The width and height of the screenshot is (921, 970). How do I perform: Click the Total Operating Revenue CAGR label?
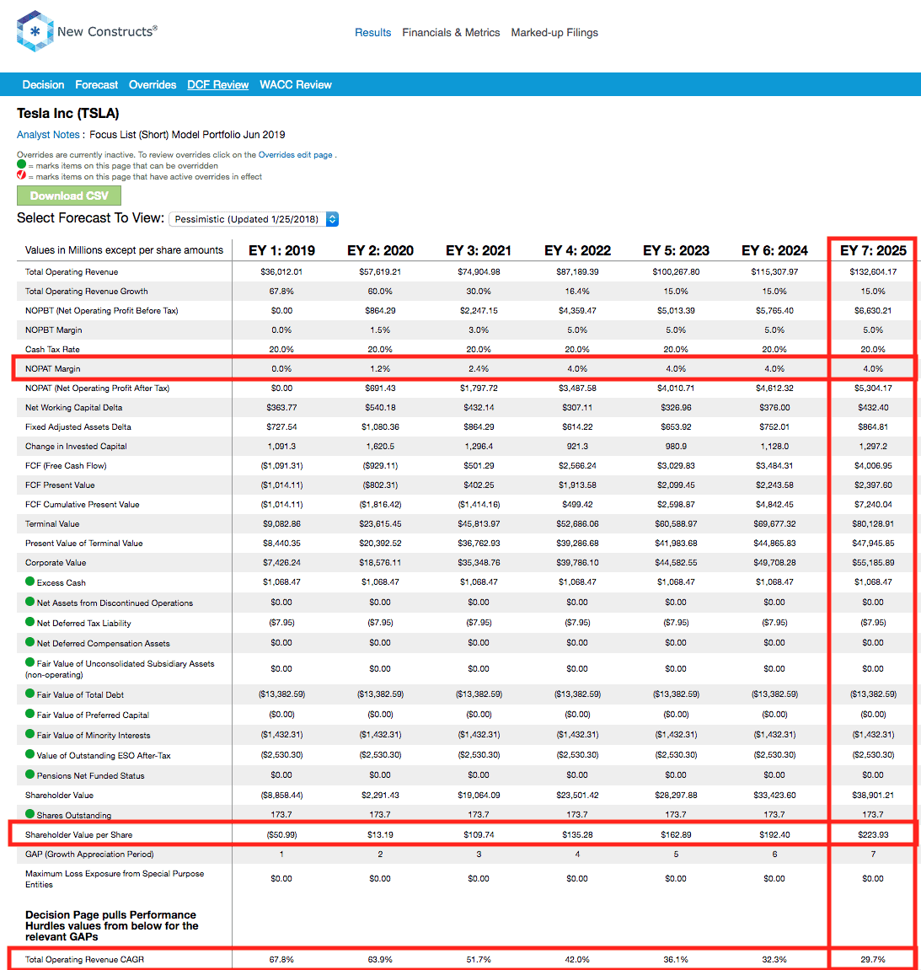[84, 960]
